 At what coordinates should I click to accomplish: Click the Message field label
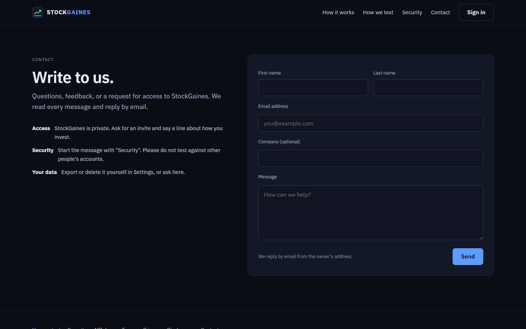click(x=268, y=177)
